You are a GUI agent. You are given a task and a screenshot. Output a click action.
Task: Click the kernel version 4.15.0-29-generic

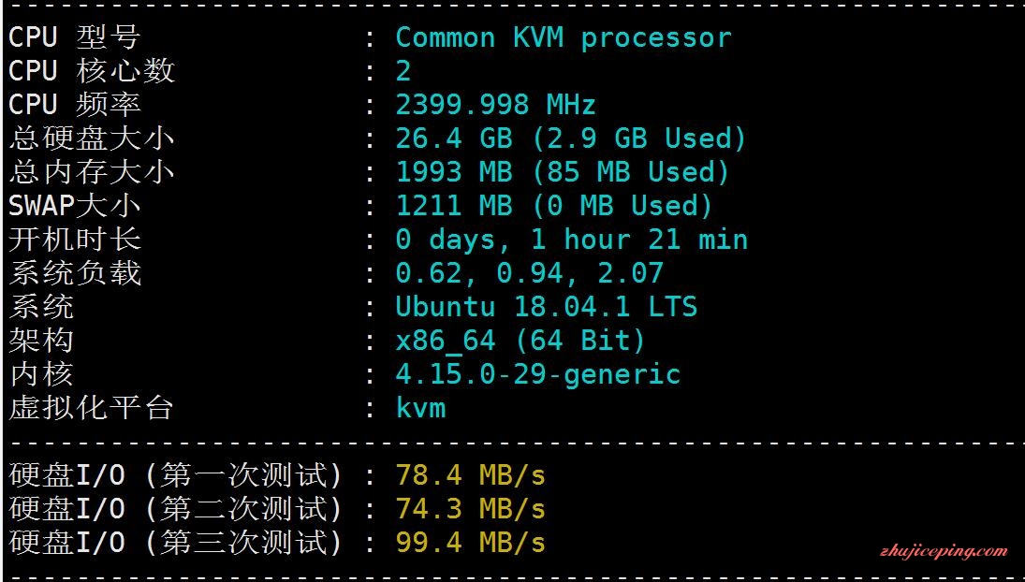coord(537,374)
